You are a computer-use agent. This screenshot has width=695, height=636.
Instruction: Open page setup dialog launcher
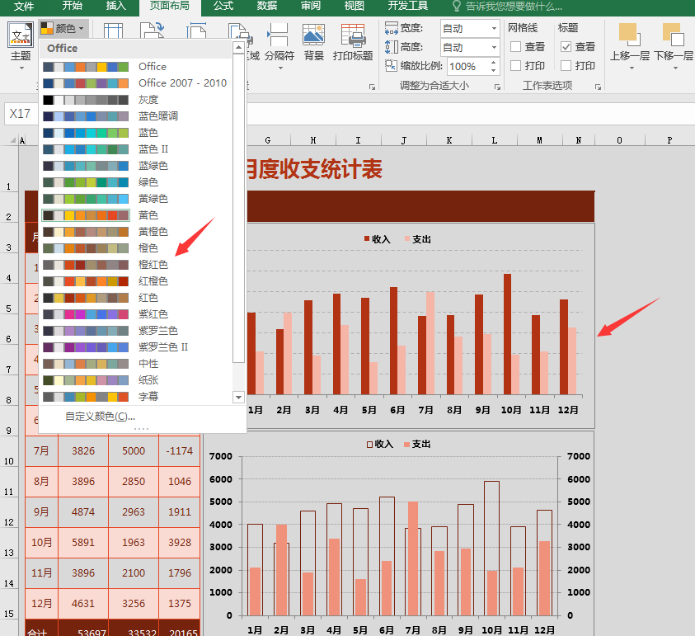[372, 87]
